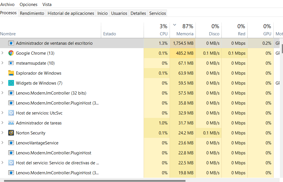Expand the Norton Security group
The height and width of the screenshot is (182, 283).
pos(2,132)
